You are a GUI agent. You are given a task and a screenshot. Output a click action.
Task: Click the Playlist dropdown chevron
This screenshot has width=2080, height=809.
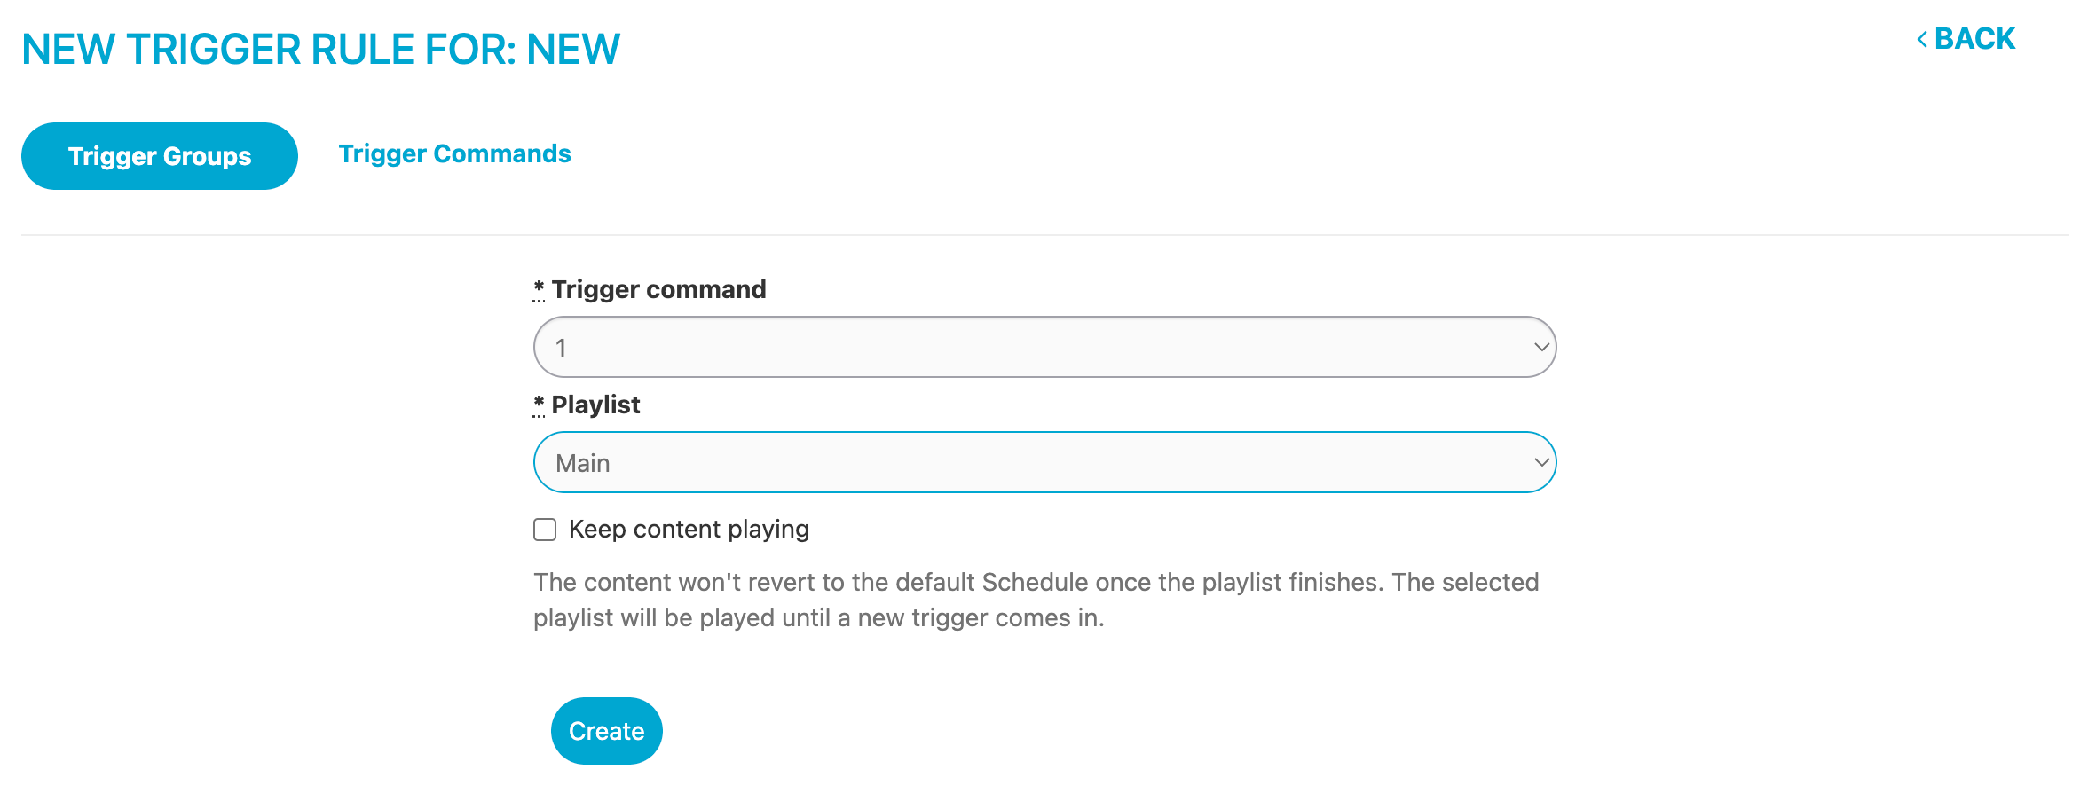point(1540,462)
